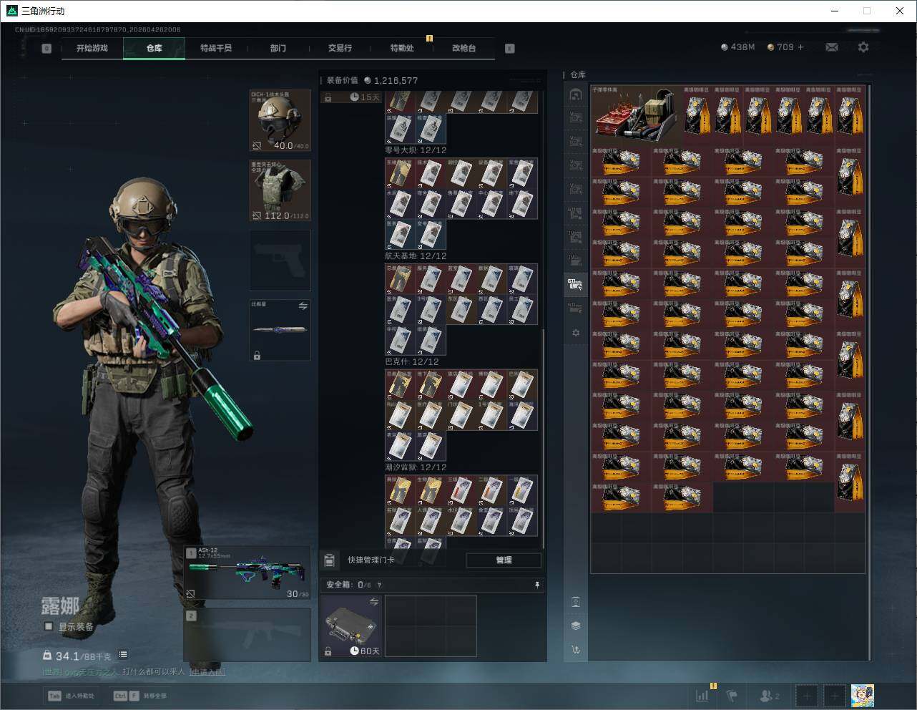917x710 pixels.
Task: Switch to the 特勤处 tab
Action: click(402, 48)
